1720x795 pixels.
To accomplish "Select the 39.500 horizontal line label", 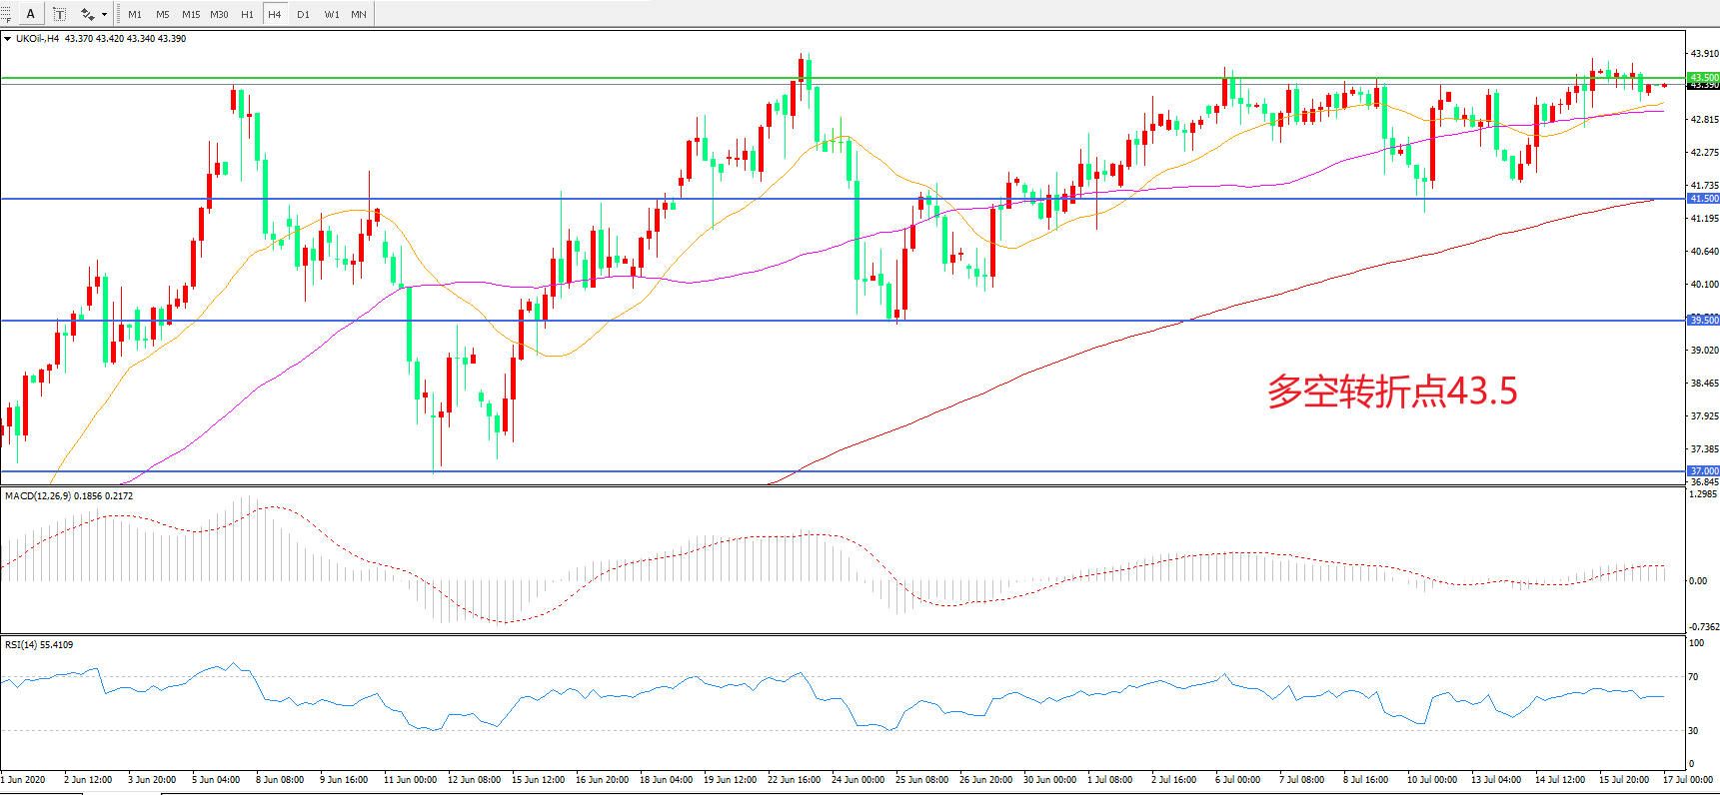I will click(1703, 321).
